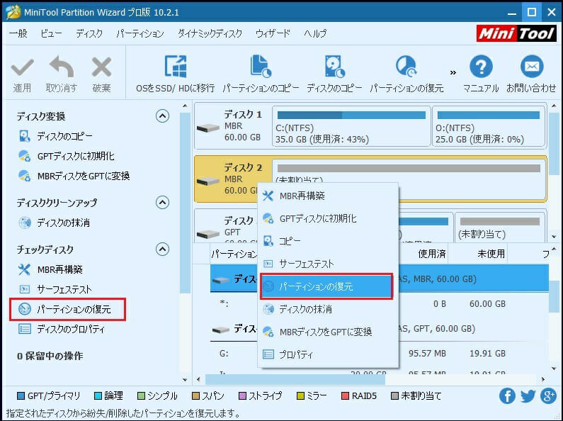Viewport: 563px width, 421px height.
Task: Open the ヘルプ menu
Action: click(x=315, y=34)
